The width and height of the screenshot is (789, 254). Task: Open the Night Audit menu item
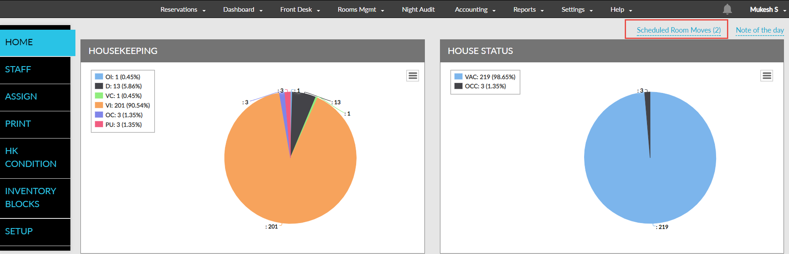pyautogui.click(x=418, y=10)
